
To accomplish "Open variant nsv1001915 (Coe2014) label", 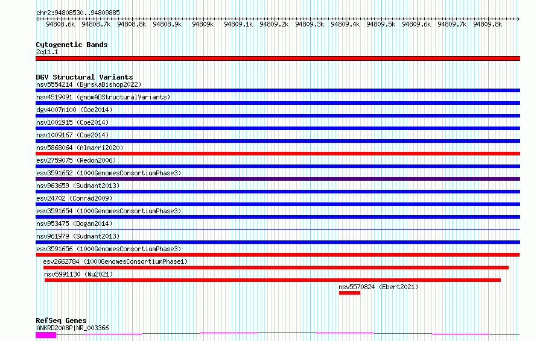I will [72, 122].
